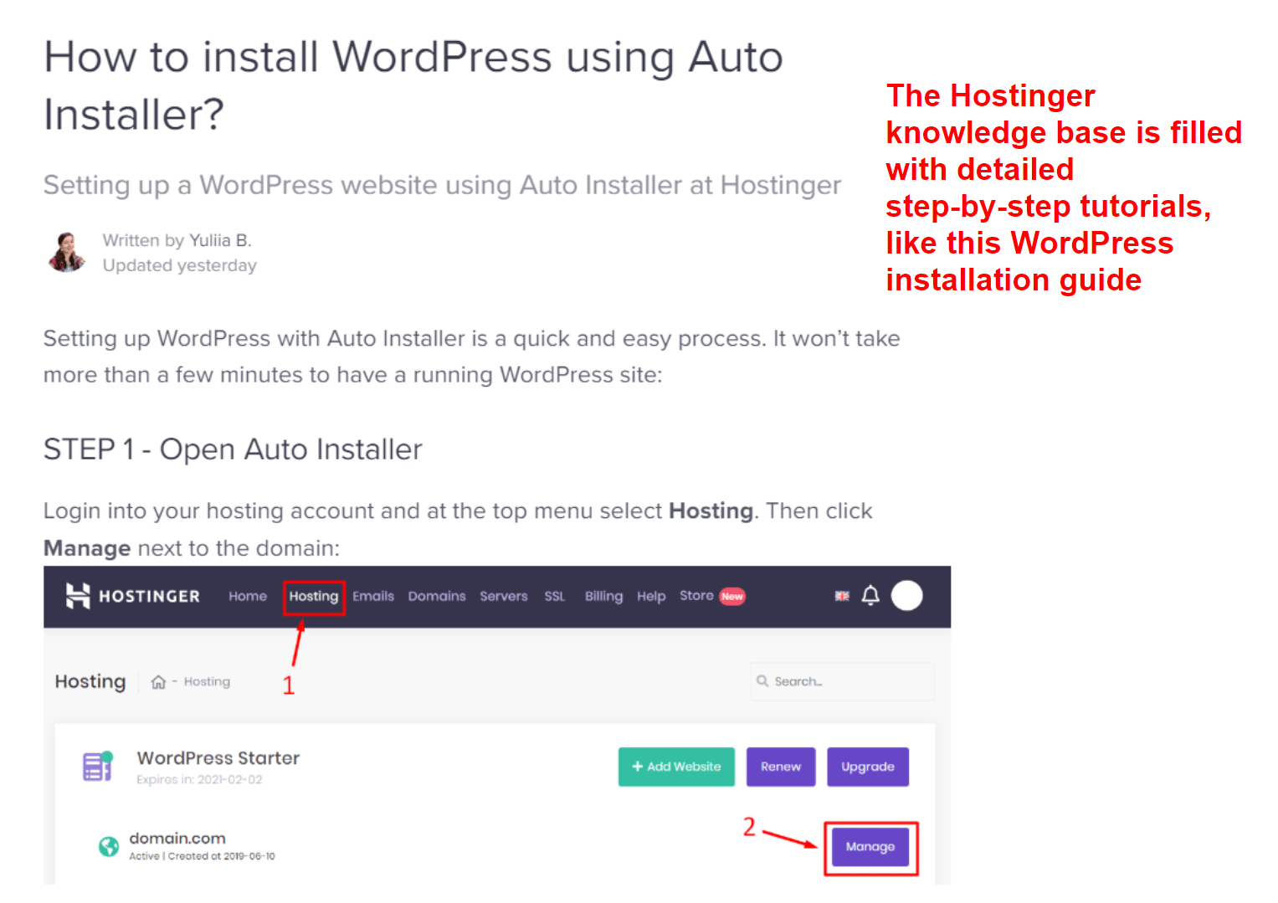Image resolution: width=1278 pixels, height=903 pixels.
Task: Click the "STEP 1 - Open Auto Installer" heading
Action: tap(233, 449)
